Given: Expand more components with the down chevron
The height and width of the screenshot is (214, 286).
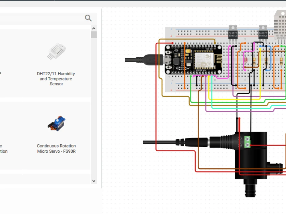Looking at the screenshot, I should point(94,181).
